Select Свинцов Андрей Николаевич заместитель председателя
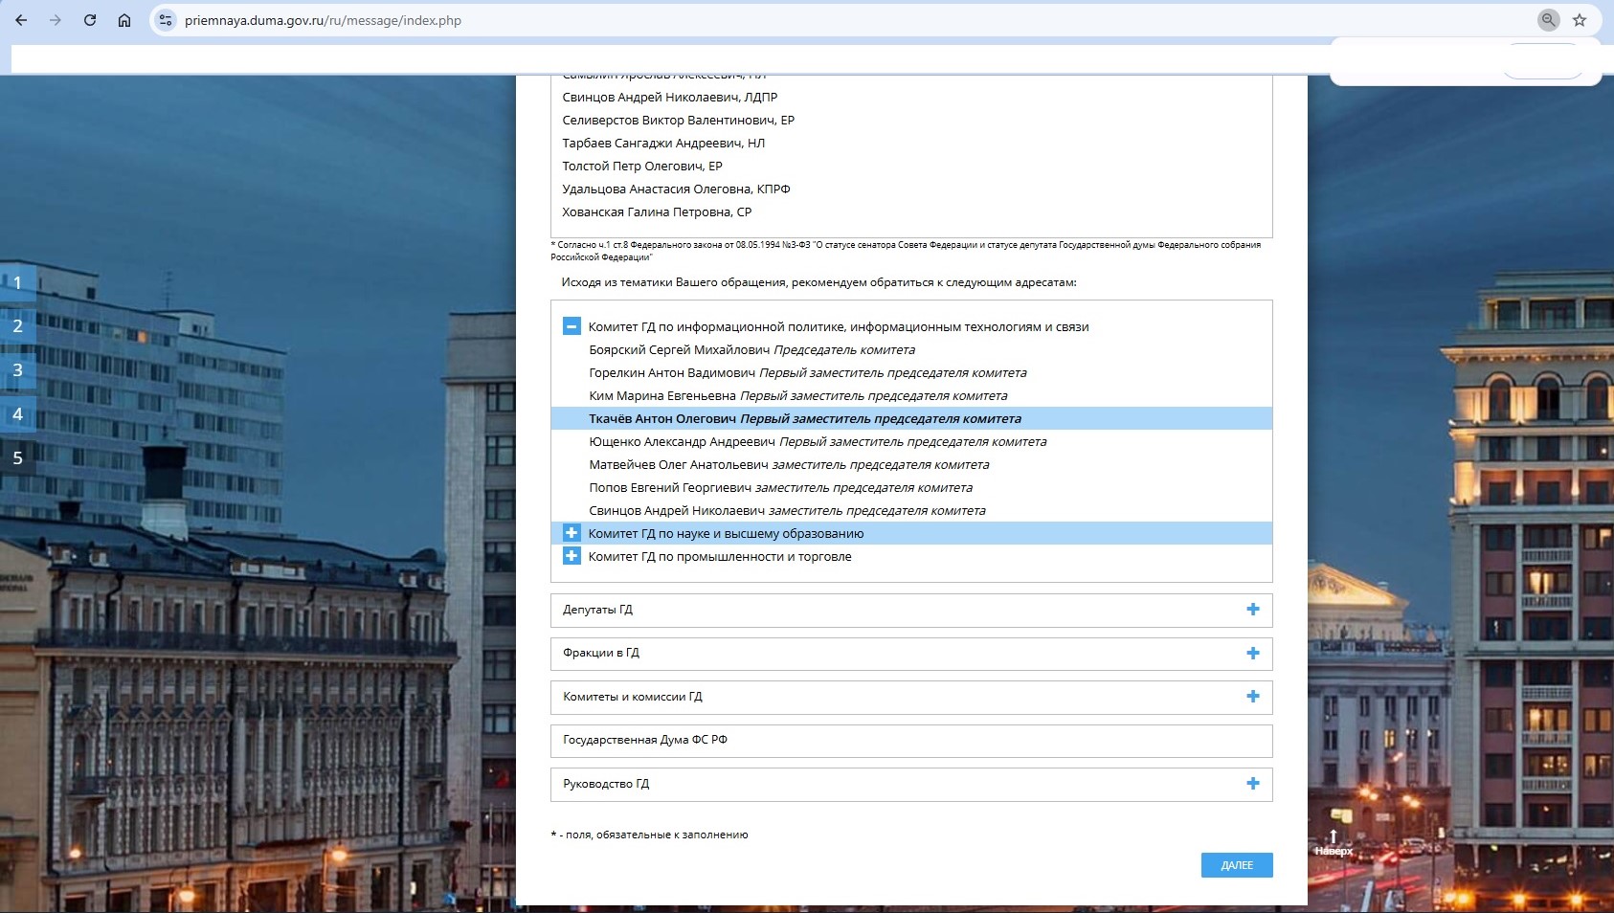This screenshot has width=1614, height=913. 787,511
